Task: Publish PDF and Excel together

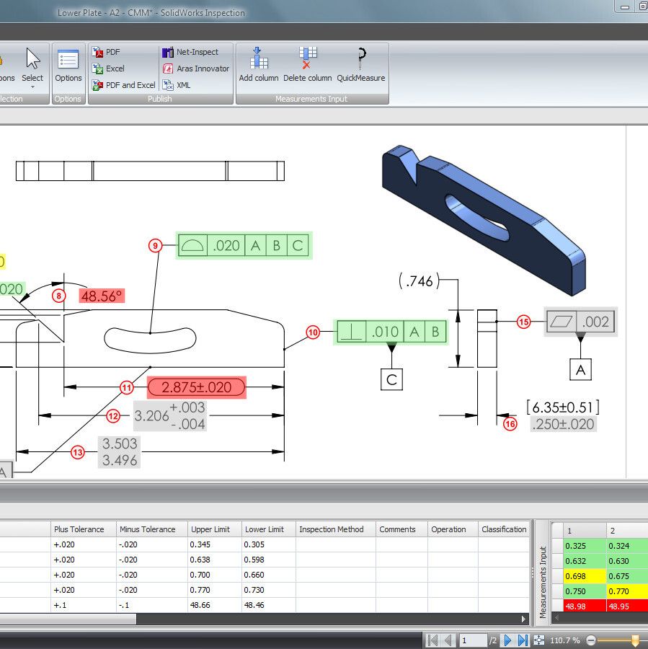Action: pyautogui.click(x=123, y=85)
